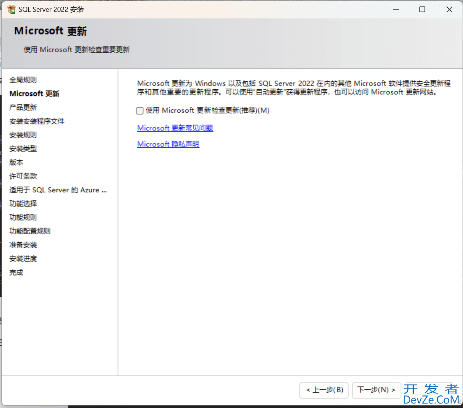Screen dimensions: 463x408
Task: Select the 完成 step
Action: 16,272
